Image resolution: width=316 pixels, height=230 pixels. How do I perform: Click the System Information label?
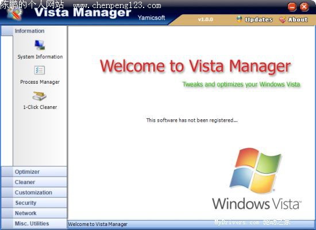point(40,57)
